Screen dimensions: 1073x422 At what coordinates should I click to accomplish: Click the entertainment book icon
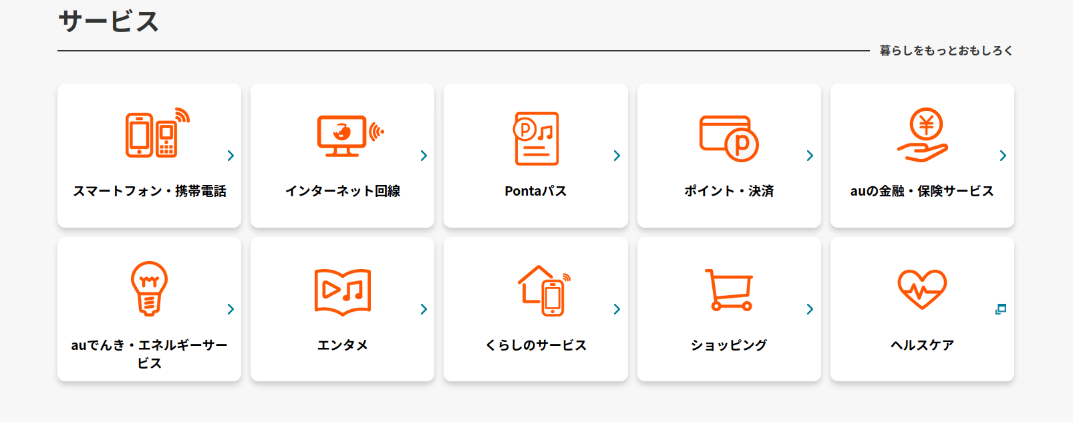tap(343, 291)
